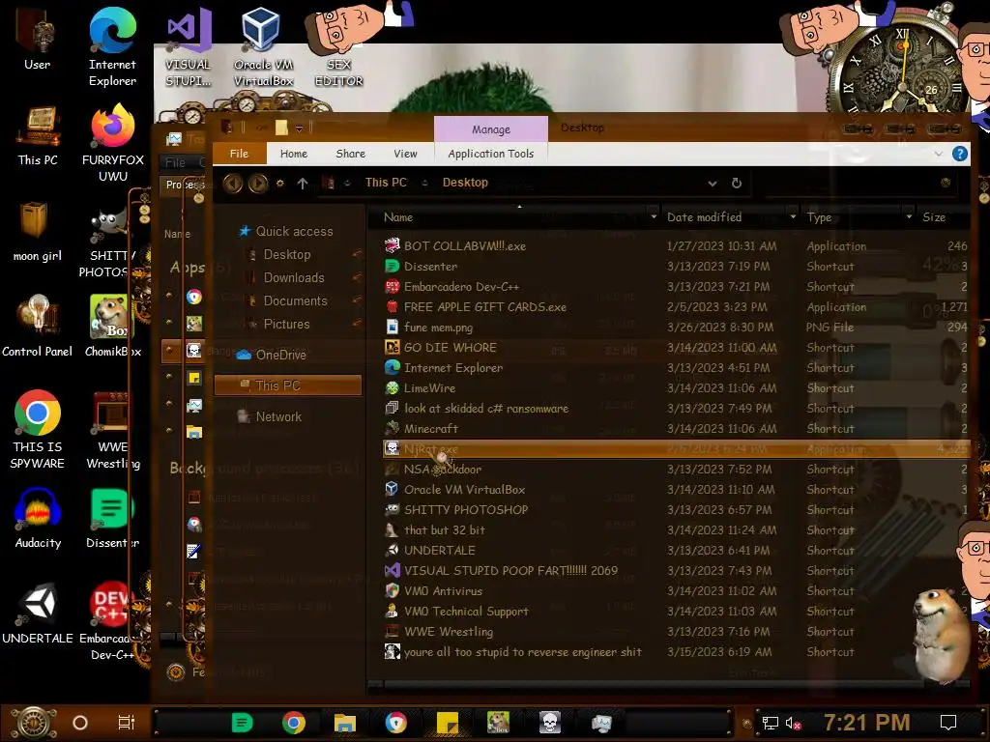The image size is (990, 742).
Task: Open the File Explorer folder icon in the taskbar
Action: pos(345,723)
